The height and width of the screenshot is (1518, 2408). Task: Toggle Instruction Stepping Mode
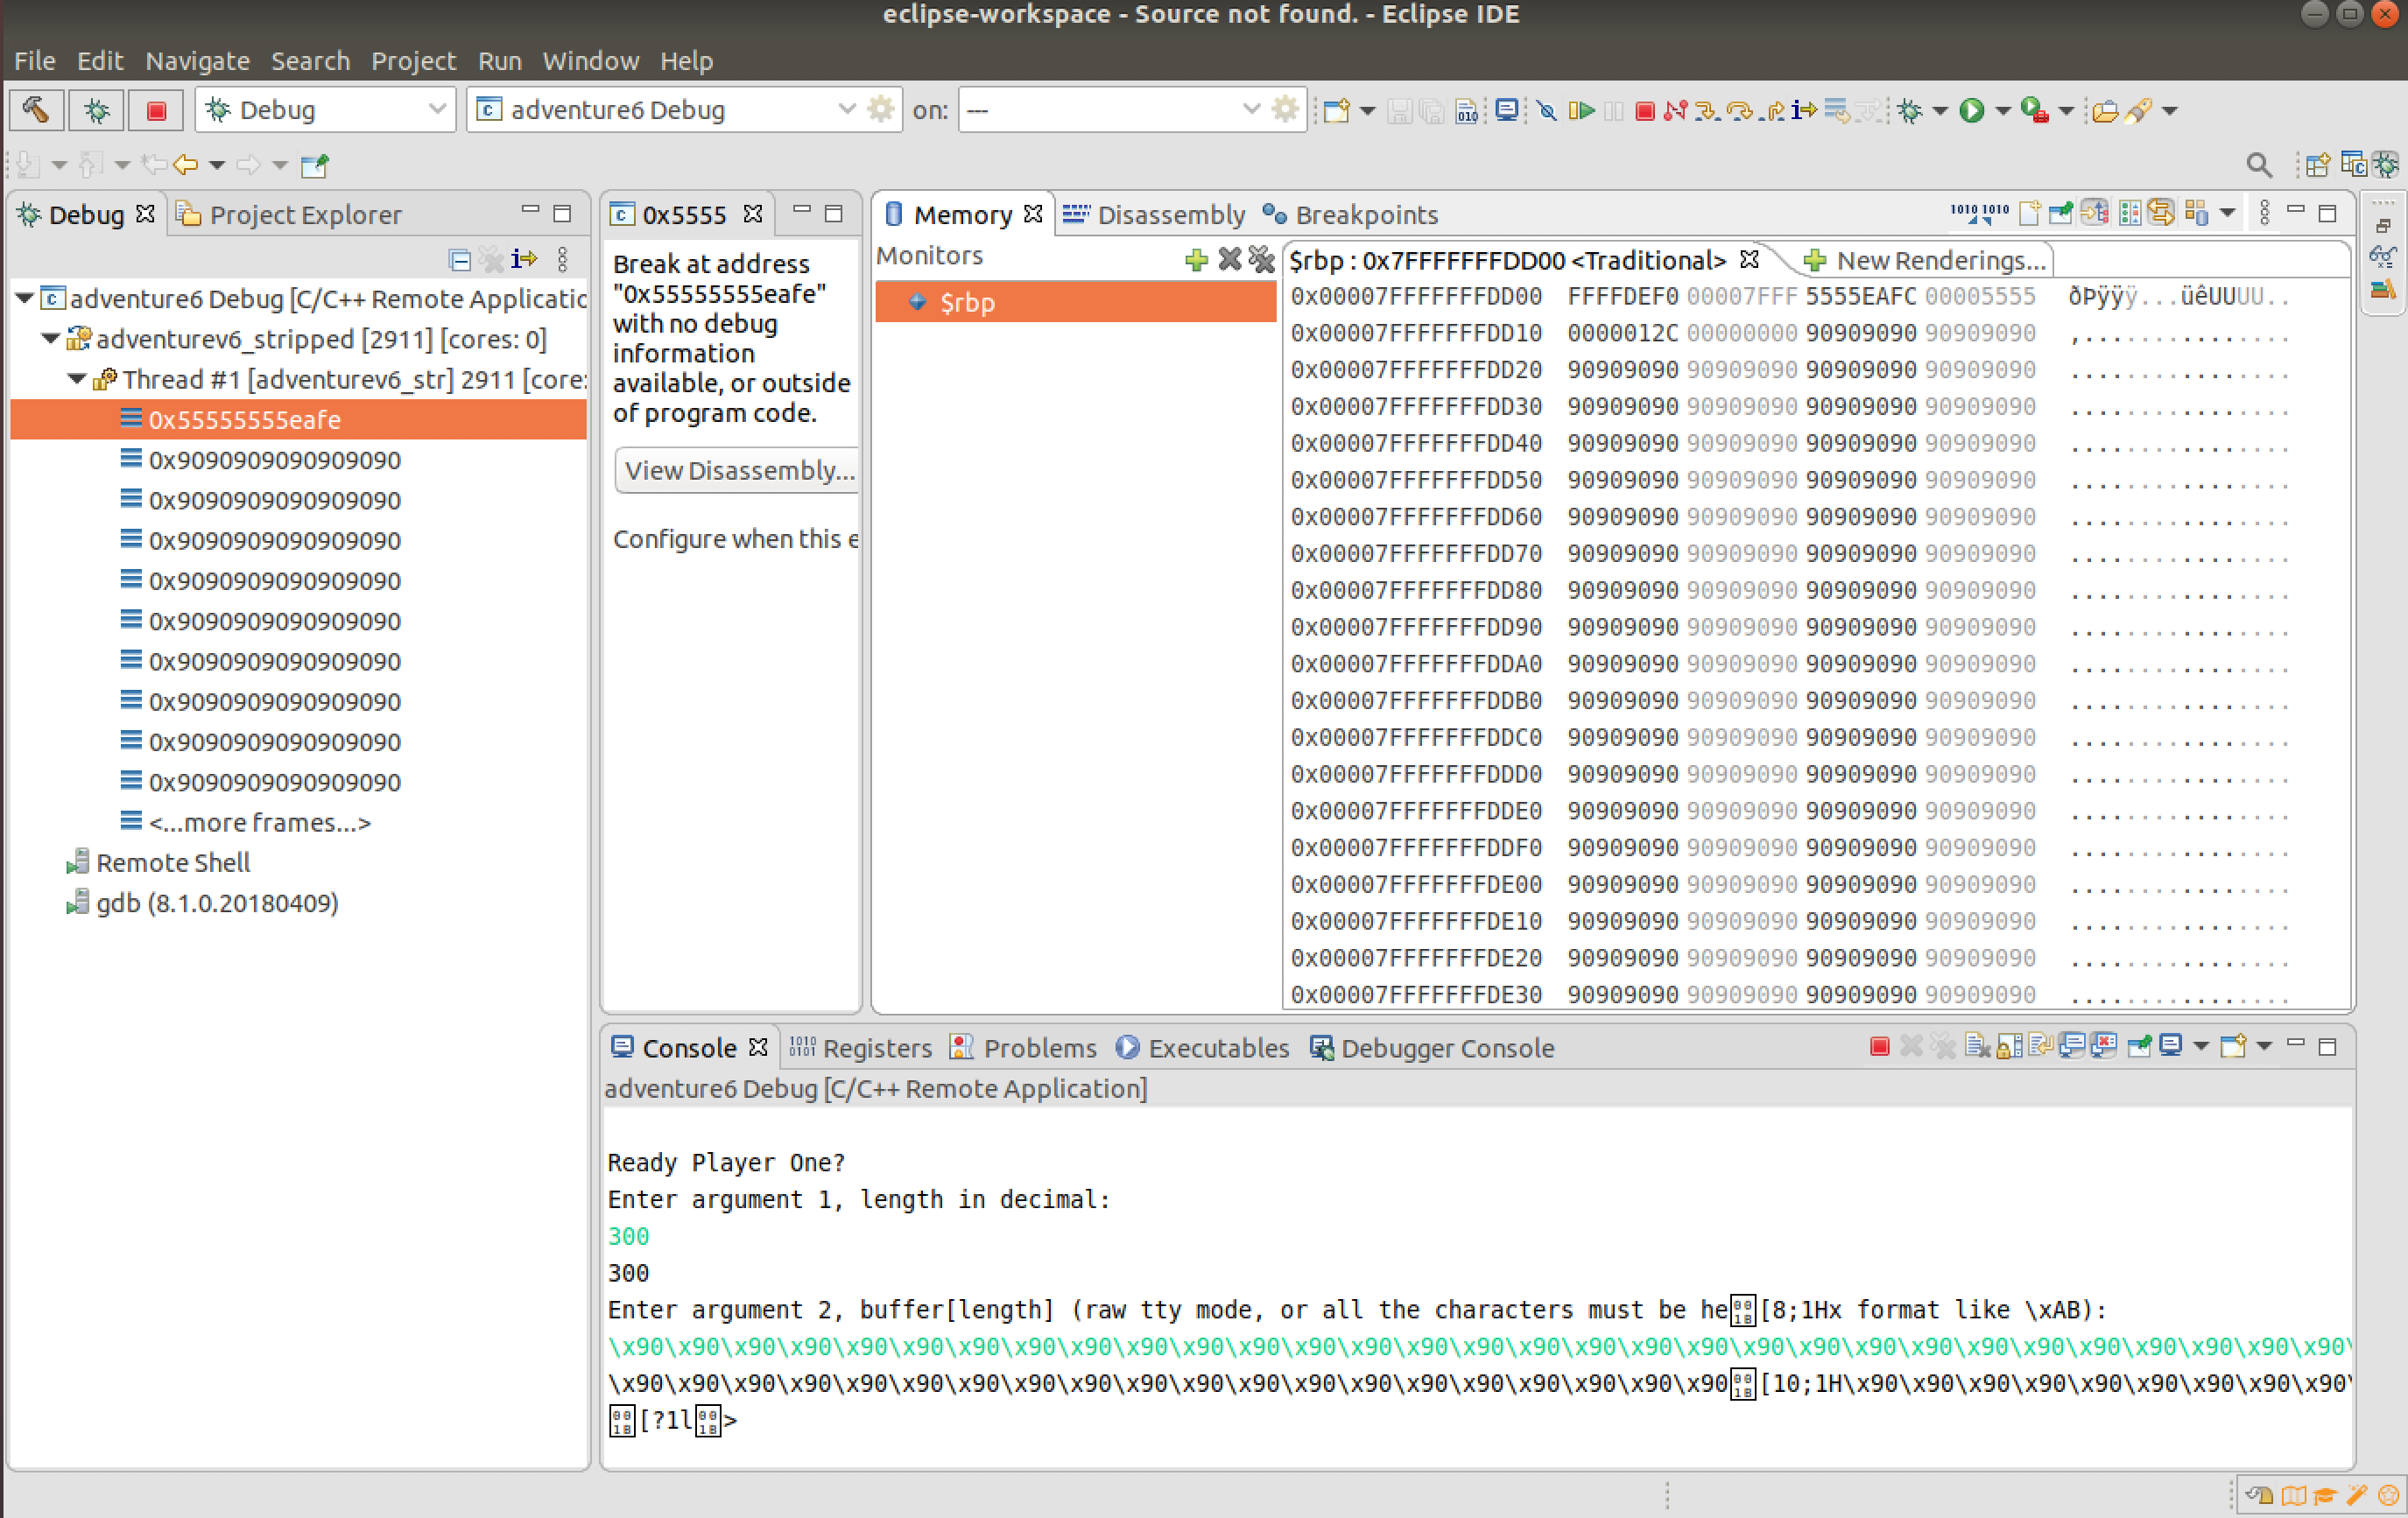click(x=1803, y=110)
